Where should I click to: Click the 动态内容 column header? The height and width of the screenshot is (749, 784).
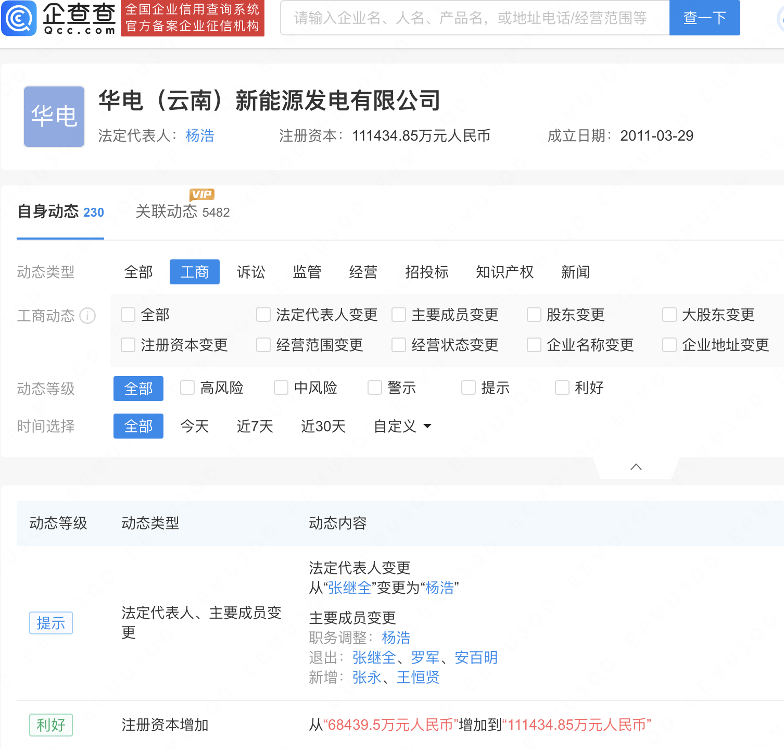click(x=338, y=523)
